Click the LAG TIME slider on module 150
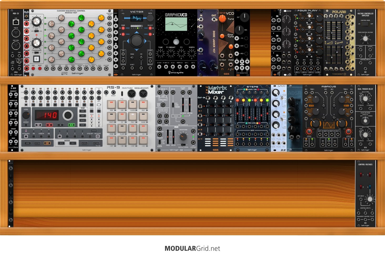This screenshot has height=254, width=385. (189, 105)
